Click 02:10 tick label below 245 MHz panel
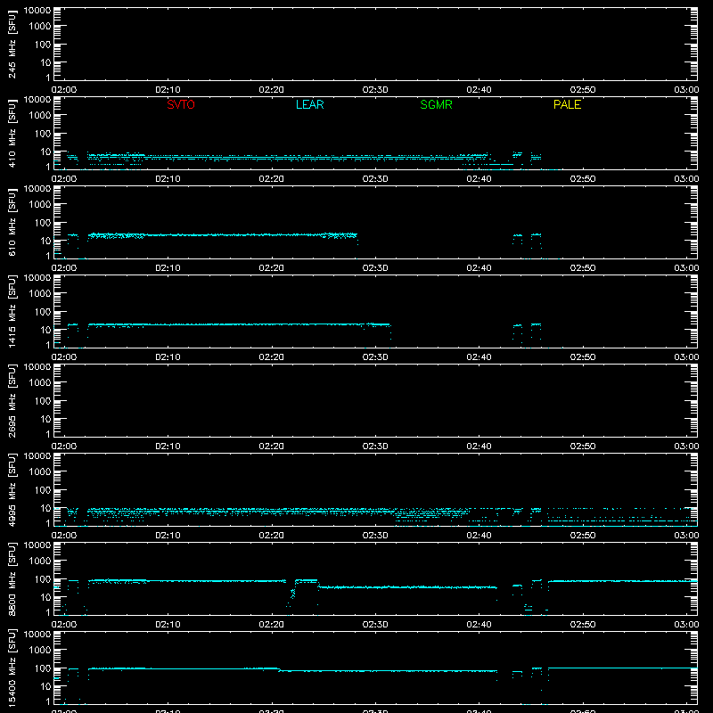The image size is (713, 713). [x=168, y=90]
